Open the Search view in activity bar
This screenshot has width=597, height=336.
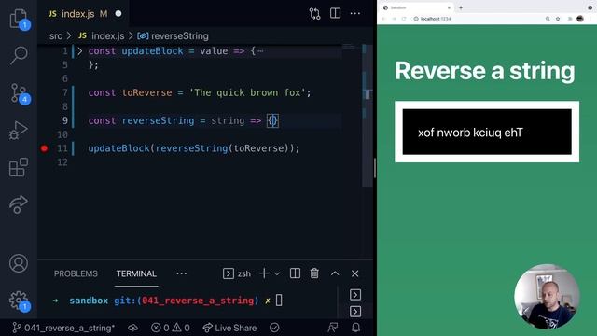pos(19,55)
